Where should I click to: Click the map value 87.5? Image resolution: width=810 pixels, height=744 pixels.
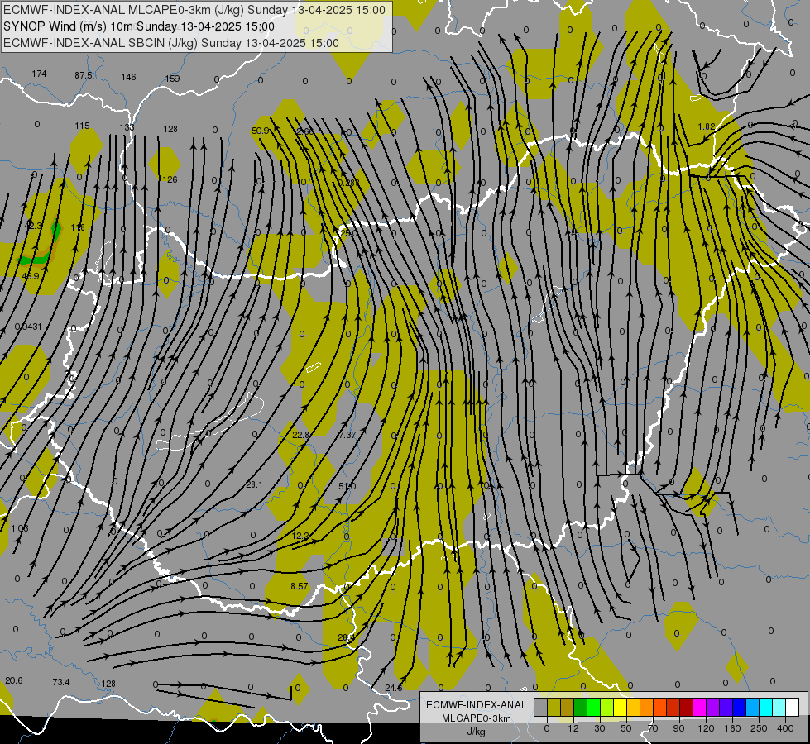pos(84,75)
